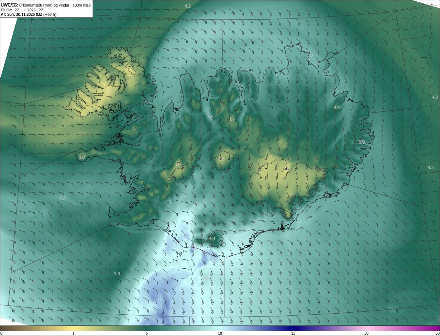Click the 15 mark on the color legend

pos(293,333)
